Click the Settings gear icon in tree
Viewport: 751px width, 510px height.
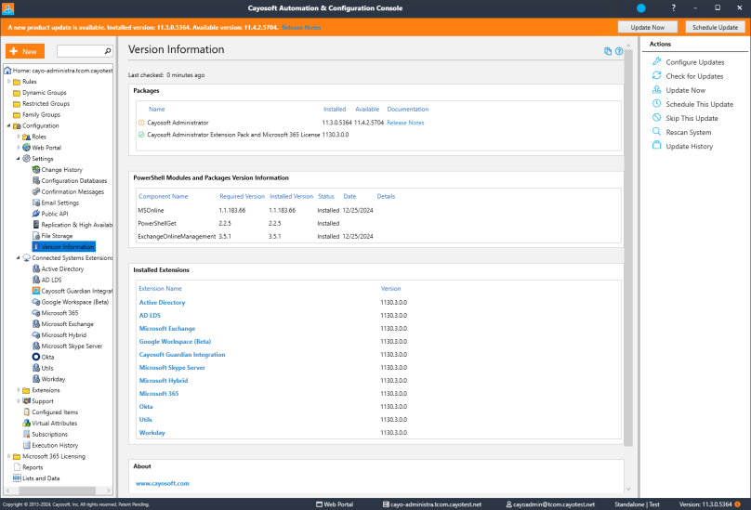pos(26,159)
